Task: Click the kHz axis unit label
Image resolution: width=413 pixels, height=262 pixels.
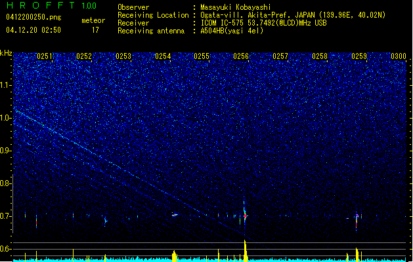Action: pos(6,53)
